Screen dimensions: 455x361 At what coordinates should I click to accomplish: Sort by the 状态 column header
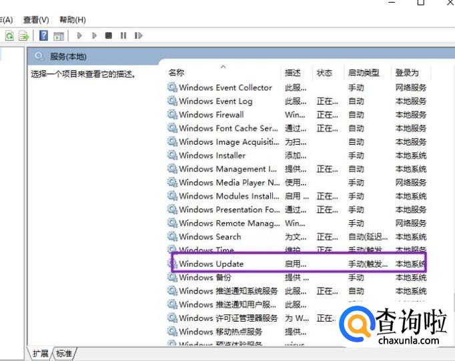324,73
